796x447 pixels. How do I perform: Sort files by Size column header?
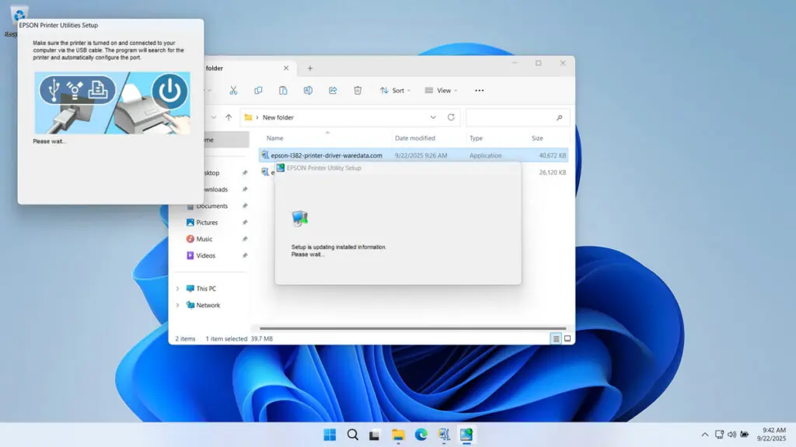(x=537, y=138)
